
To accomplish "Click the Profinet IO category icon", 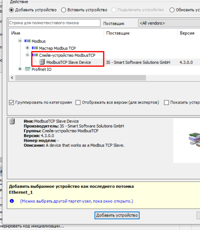I will (28, 69).
